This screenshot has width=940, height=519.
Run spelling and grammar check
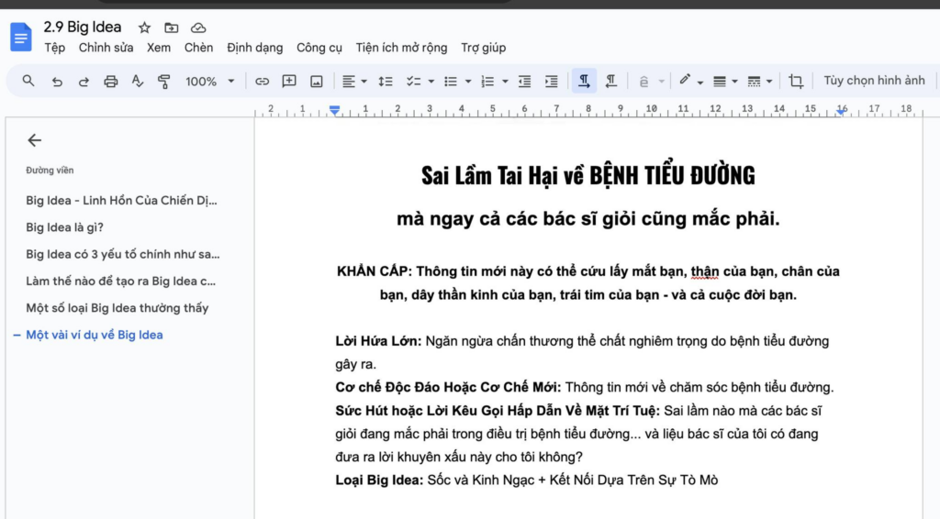(138, 81)
